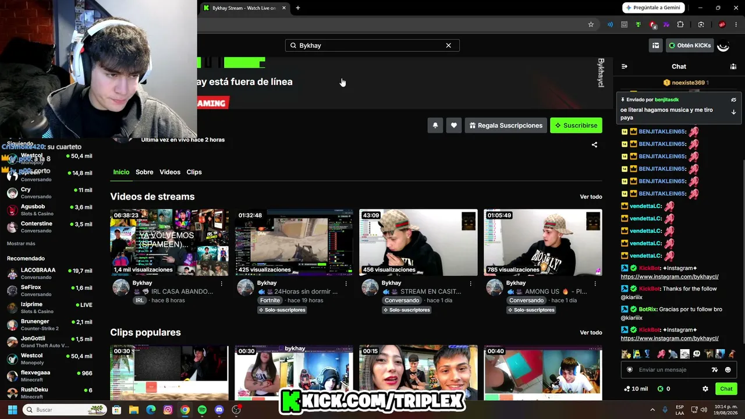This screenshot has height=419, width=745.
Task: Hide the pinned message by benjitasdk
Action: point(733,100)
